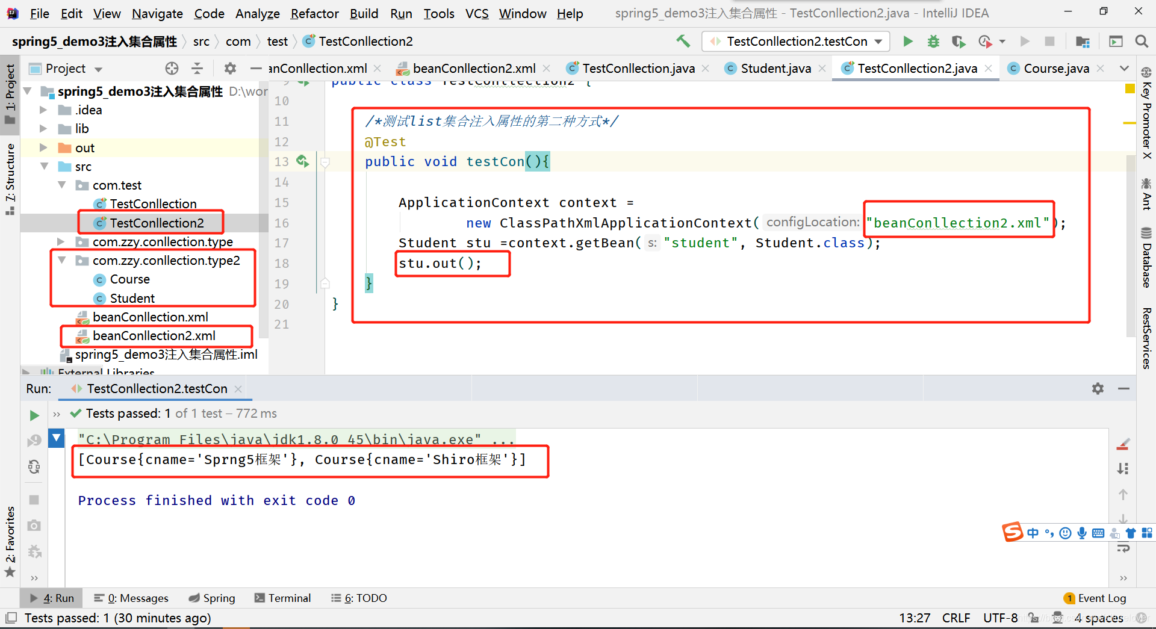Click camera dump threads icon
This screenshot has width=1156, height=629.
click(x=34, y=525)
